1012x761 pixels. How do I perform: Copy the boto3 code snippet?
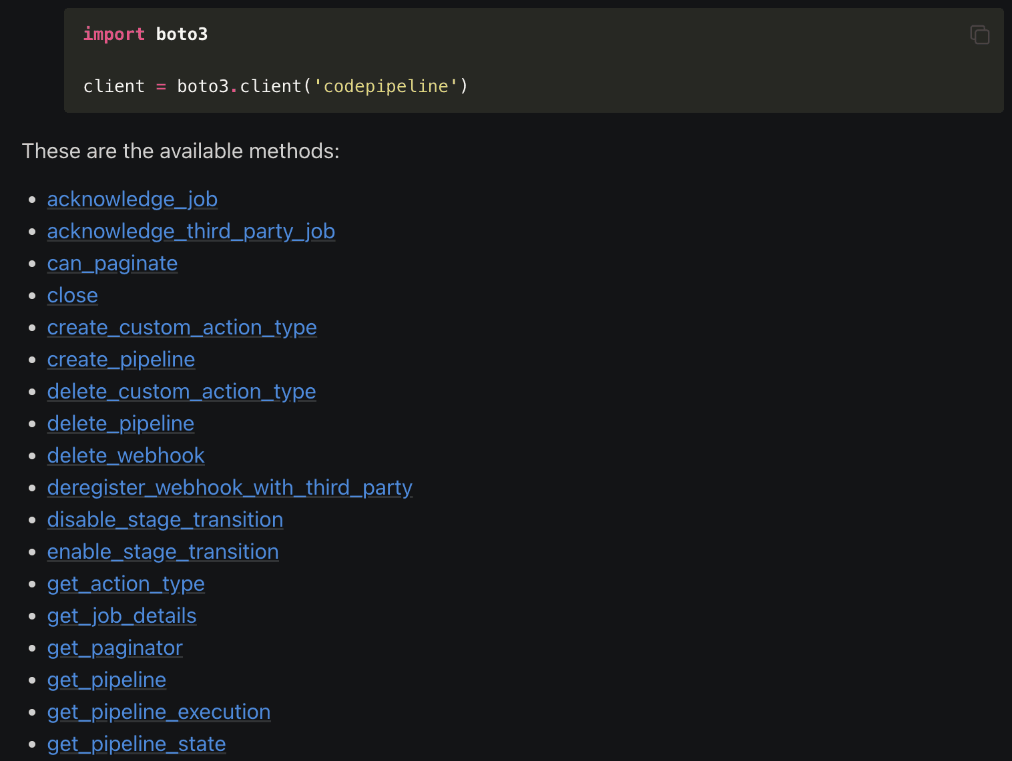click(x=979, y=34)
